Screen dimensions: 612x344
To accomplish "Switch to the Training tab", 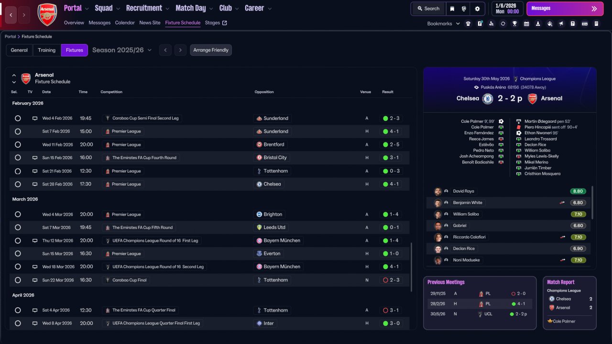I will 47,50.
